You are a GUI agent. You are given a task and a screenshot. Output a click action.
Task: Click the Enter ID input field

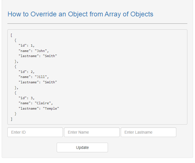[35, 132]
